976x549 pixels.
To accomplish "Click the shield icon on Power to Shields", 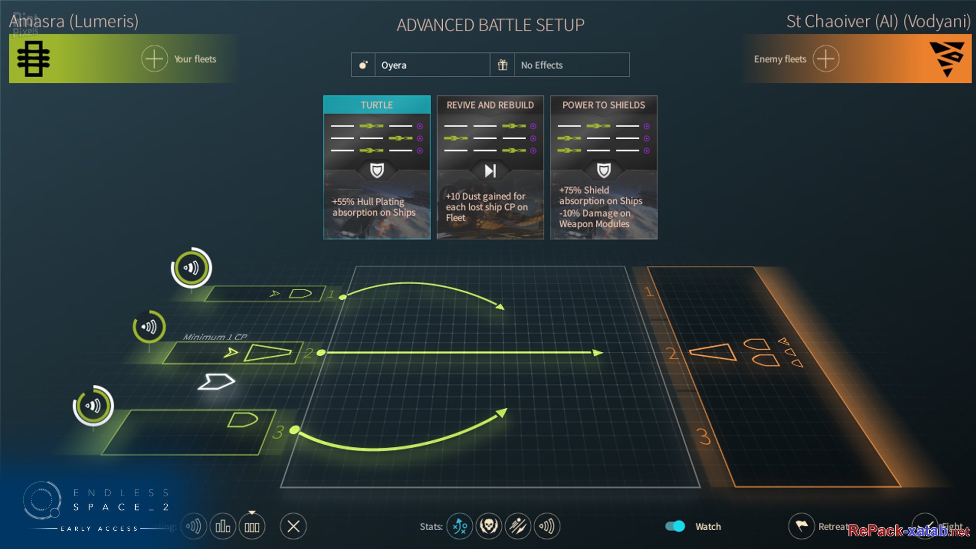I will (603, 170).
